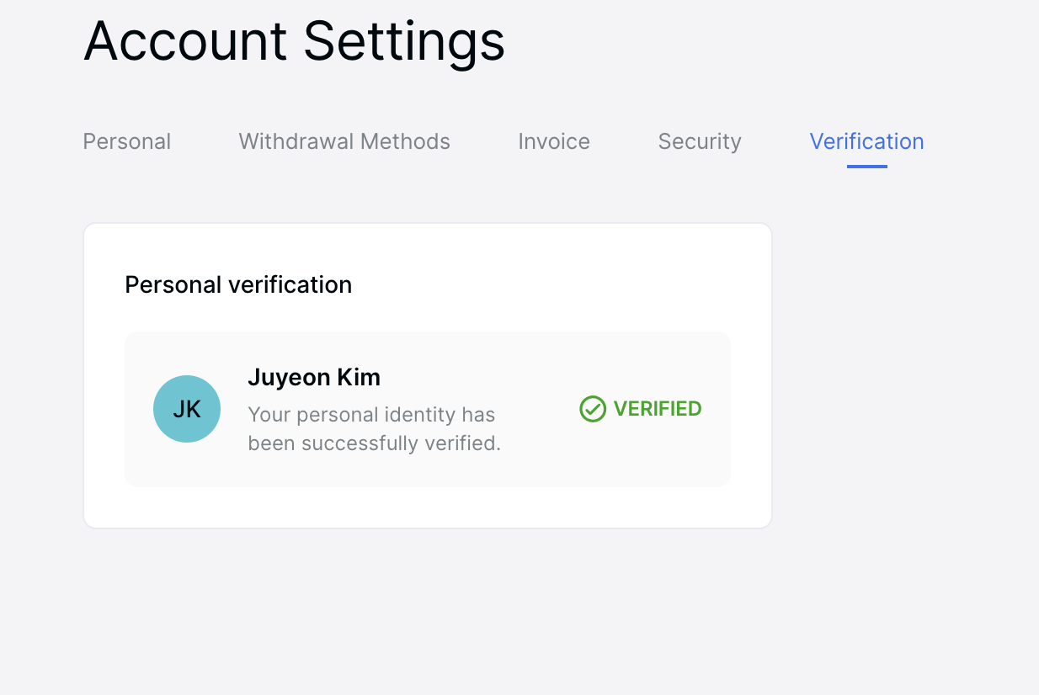Open the Personal tab
The height and width of the screenshot is (695, 1039).
[127, 141]
